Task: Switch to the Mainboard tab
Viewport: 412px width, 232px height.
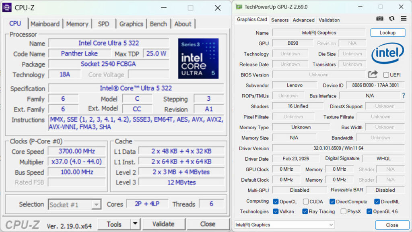Action: (x=45, y=24)
